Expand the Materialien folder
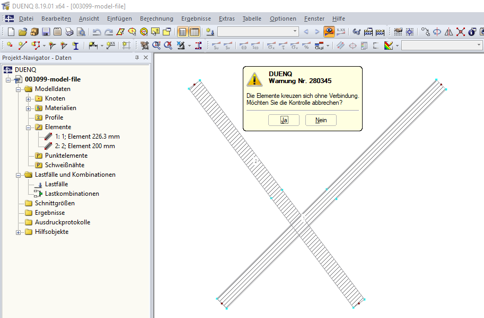The image size is (484, 318). point(28,108)
